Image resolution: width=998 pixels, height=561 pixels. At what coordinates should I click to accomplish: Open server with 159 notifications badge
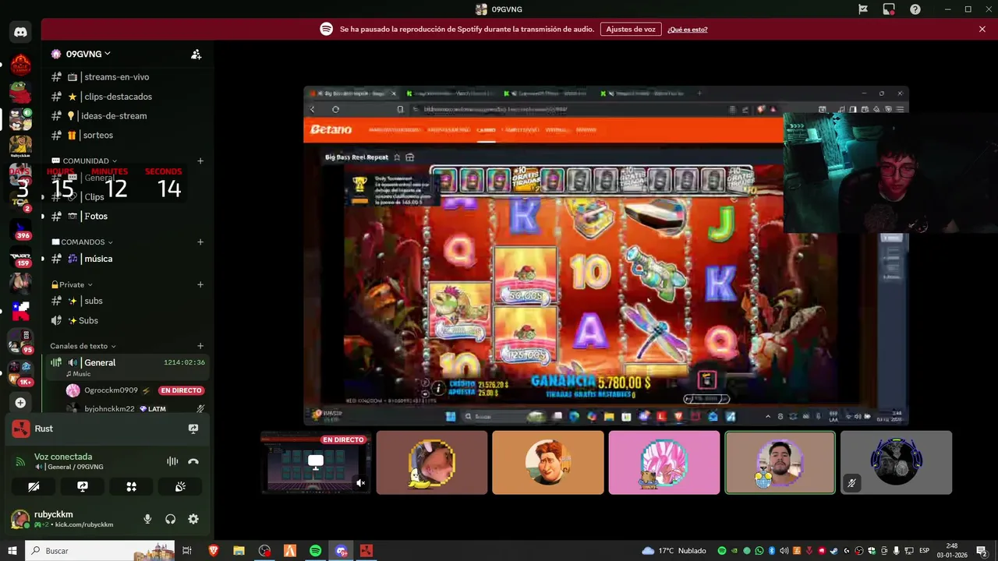point(20,258)
